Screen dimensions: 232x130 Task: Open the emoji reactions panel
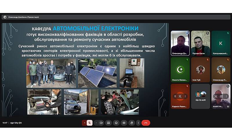tap(116, 123)
